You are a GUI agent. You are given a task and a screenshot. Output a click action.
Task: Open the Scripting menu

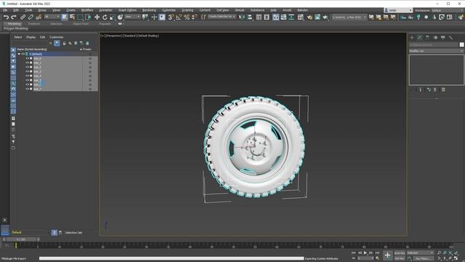[187, 10]
